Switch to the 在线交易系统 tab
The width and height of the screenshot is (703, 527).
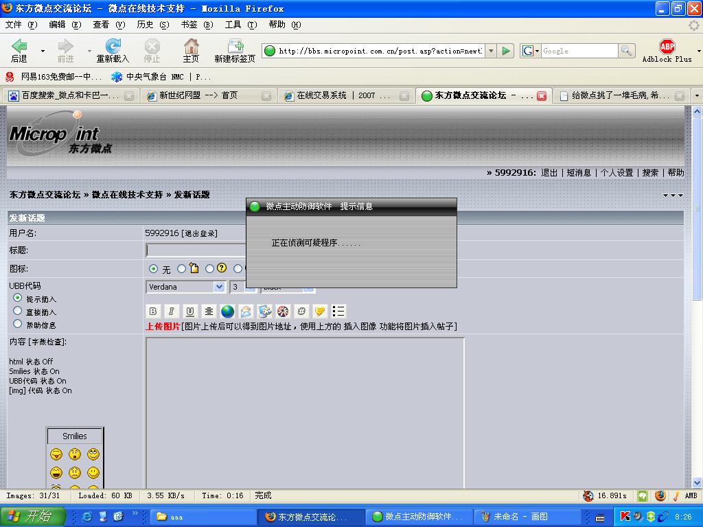pos(346,95)
